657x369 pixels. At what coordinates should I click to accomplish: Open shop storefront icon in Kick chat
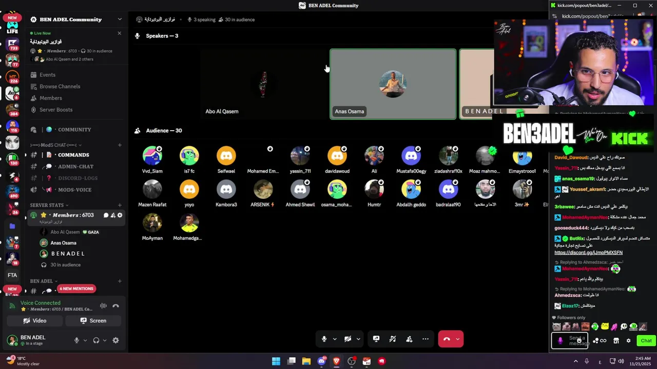[x=616, y=341]
